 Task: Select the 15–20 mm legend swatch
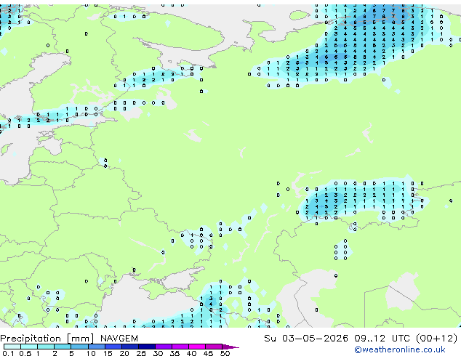click(113, 347)
